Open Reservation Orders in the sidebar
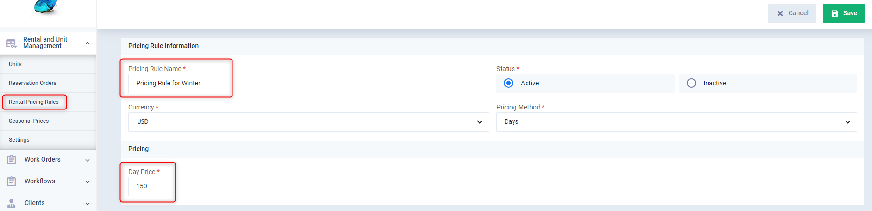Viewport: 872px width, 211px height. tap(48, 83)
